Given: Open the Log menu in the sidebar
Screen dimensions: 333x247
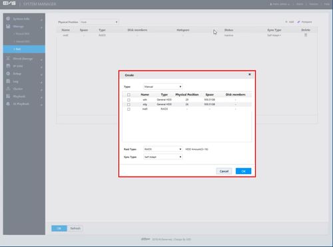Looking at the screenshot, I should click(x=24, y=82).
